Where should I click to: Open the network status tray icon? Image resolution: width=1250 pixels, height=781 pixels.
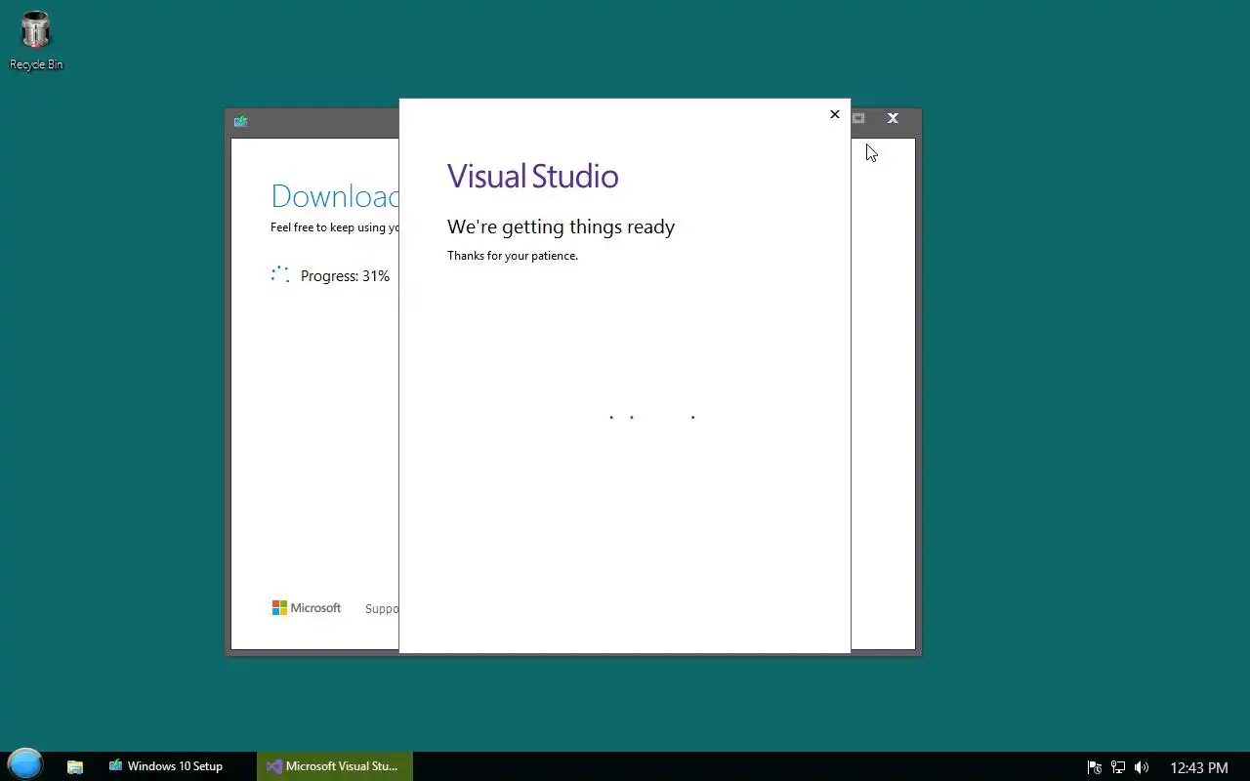coord(1118,767)
